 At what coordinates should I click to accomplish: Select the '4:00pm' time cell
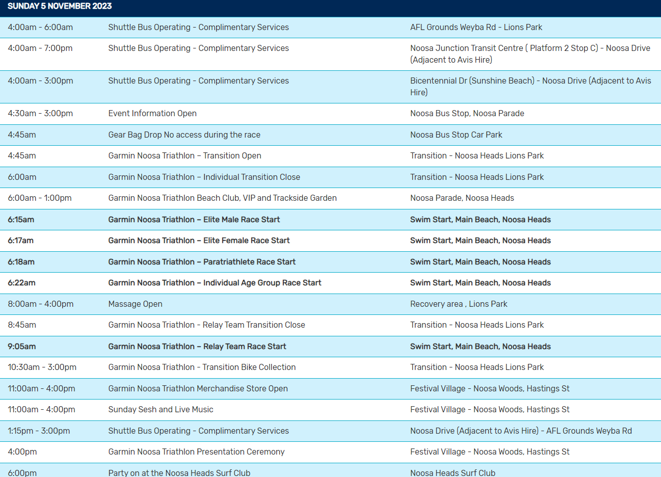click(x=22, y=452)
